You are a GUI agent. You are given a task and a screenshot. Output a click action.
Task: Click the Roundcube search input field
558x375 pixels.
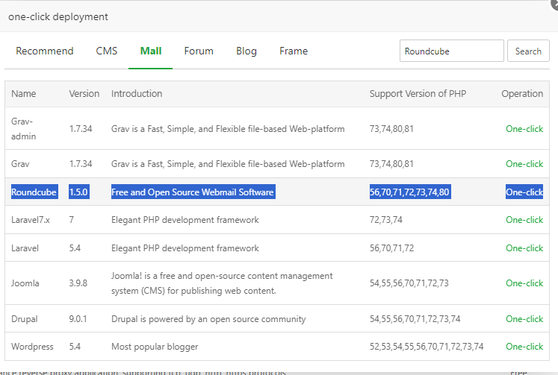tap(451, 51)
